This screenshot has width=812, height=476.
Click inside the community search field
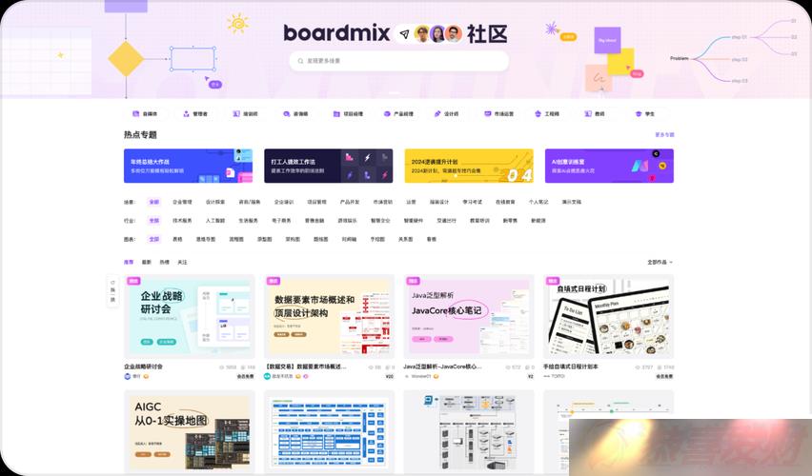[398, 61]
